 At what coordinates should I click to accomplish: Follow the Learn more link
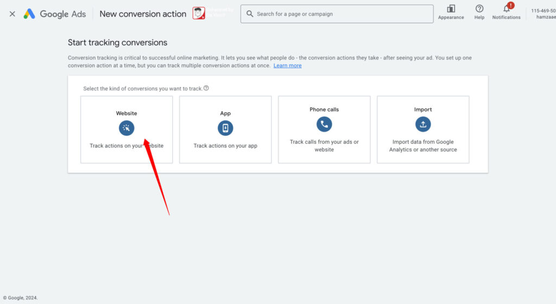(287, 66)
